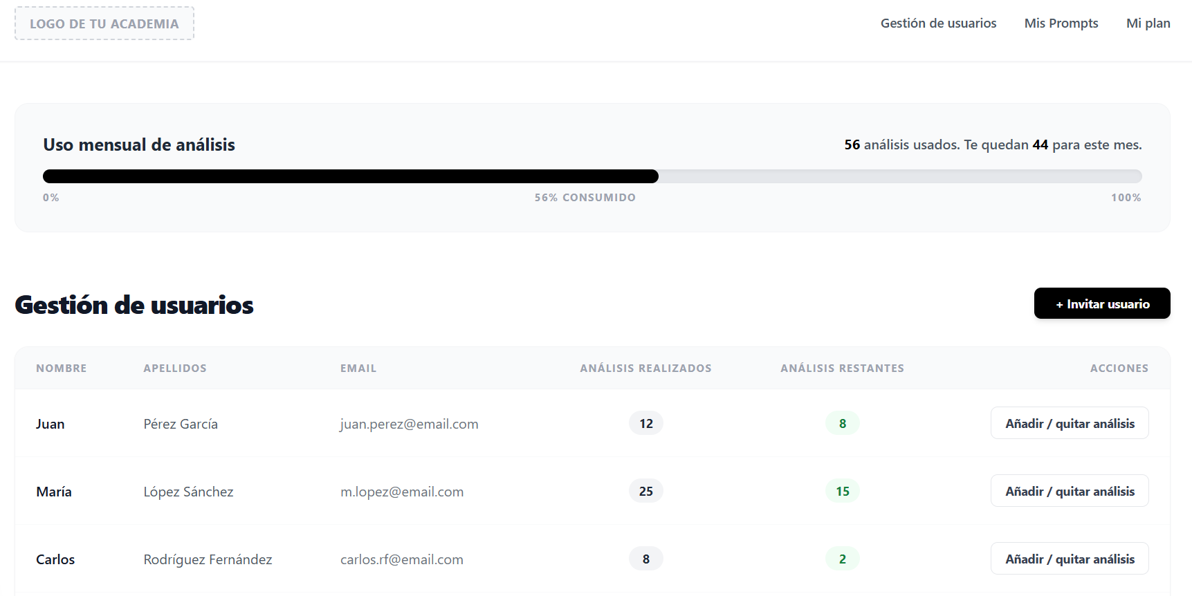Image resolution: width=1192 pixels, height=596 pixels.
Task: Click the Invitar usuario button
Action: pos(1102,304)
